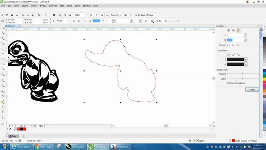This screenshot has width=266, height=150.
Task: Click the Apply button in Contour docker
Action: pyautogui.click(x=252, y=90)
